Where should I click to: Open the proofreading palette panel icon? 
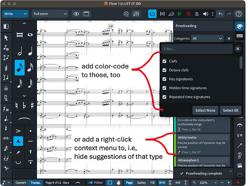(240, 26)
